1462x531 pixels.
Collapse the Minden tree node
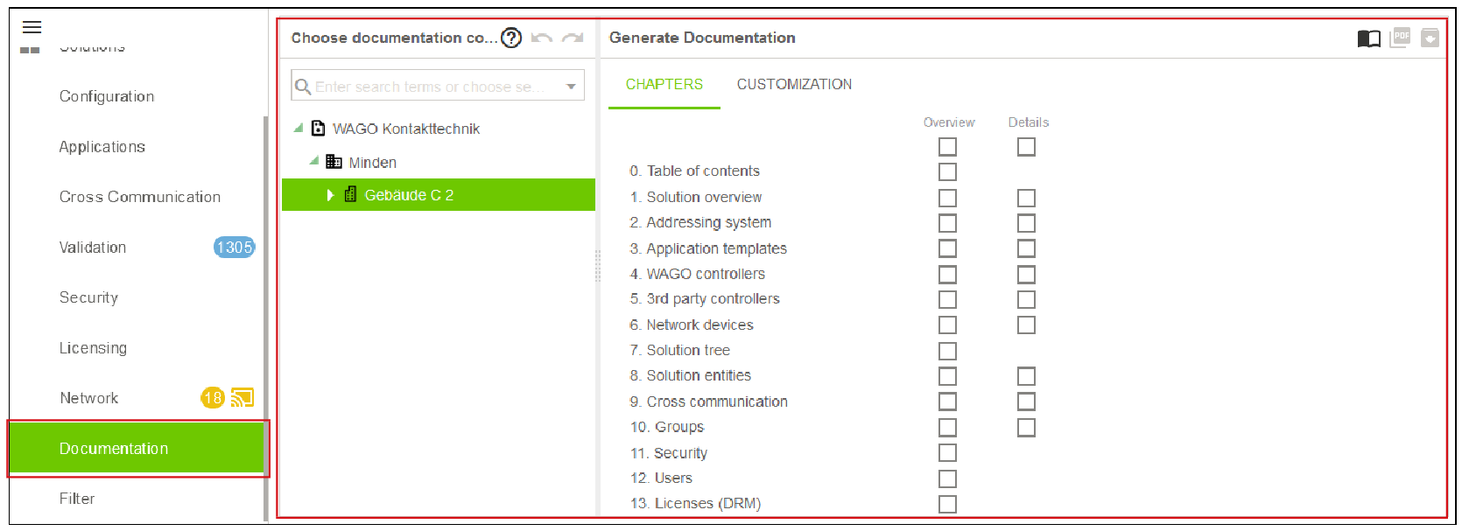tap(314, 161)
